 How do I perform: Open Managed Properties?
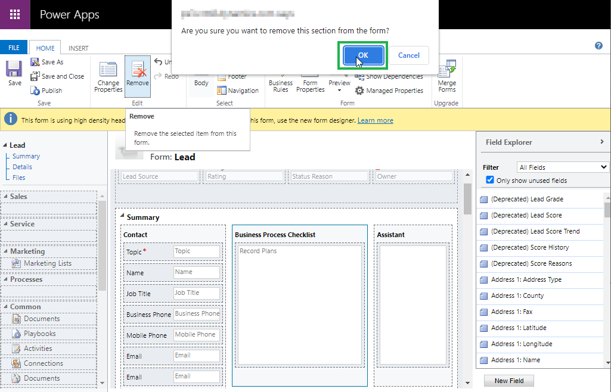[389, 91]
